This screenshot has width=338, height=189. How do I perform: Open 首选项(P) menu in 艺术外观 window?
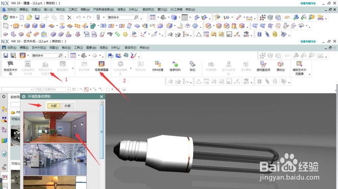point(130,48)
